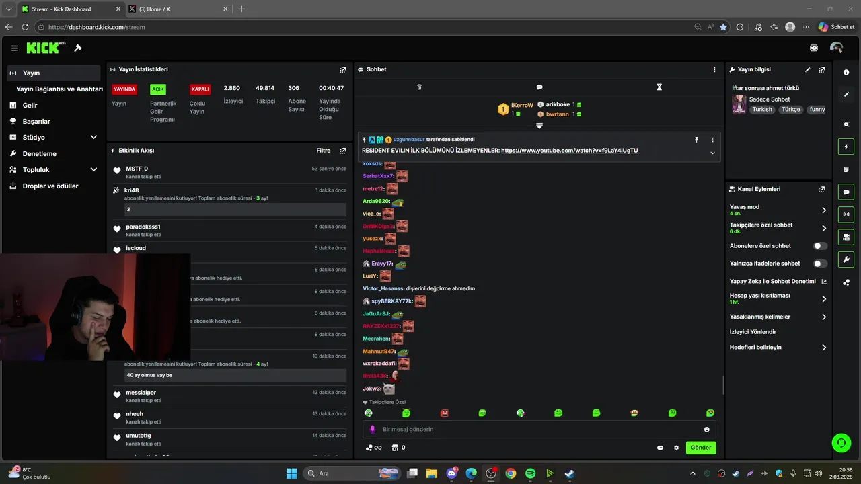Click the angry red emote in quick bar

pyautogui.click(x=444, y=413)
